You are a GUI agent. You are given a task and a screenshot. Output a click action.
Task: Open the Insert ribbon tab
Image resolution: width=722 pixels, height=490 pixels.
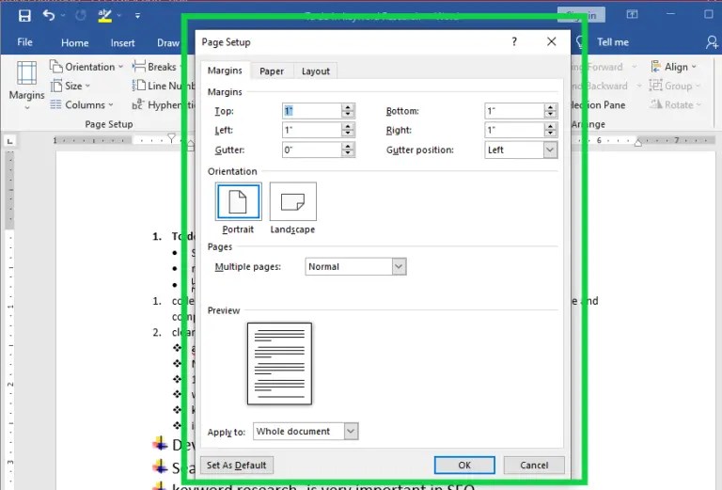coord(122,43)
